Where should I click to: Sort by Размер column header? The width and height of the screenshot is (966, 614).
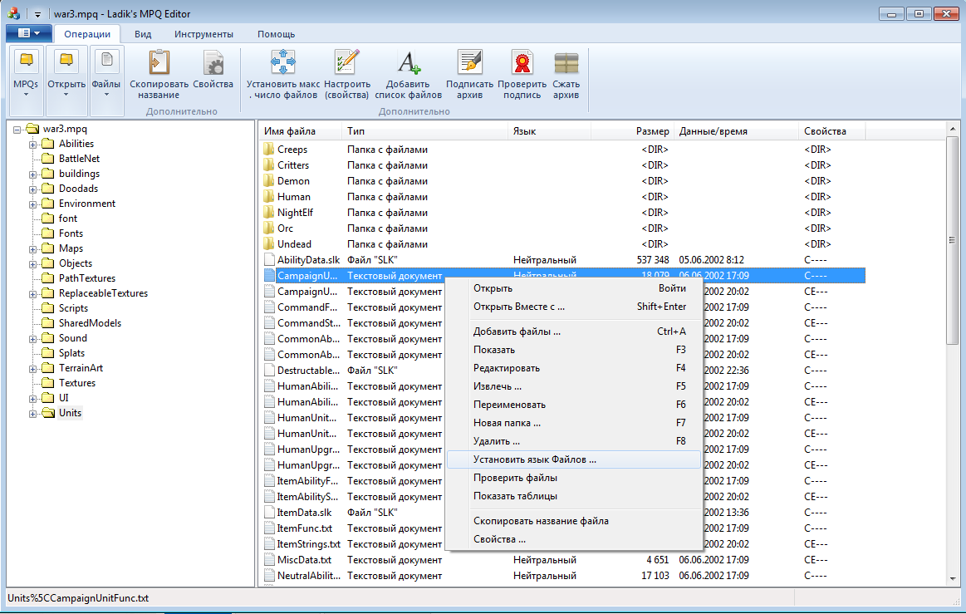coord(633,131)
